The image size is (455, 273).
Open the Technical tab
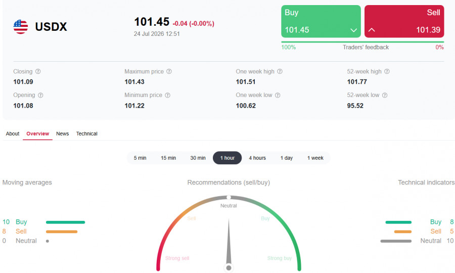87,134
